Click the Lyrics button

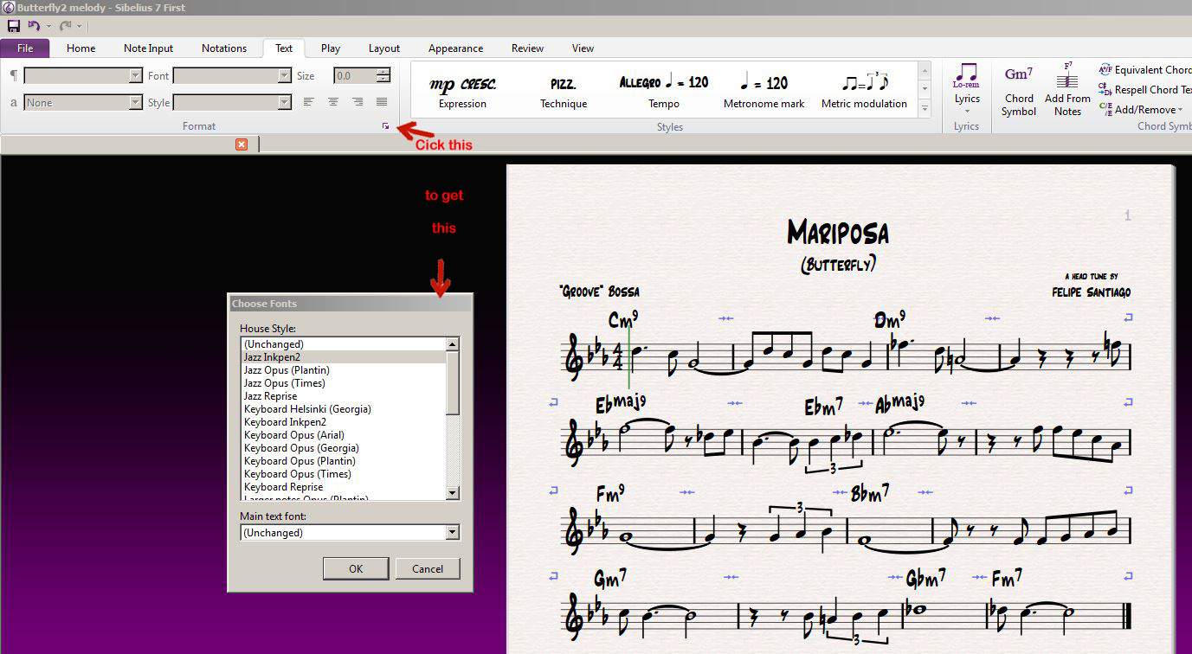click(x=967, y=89)
